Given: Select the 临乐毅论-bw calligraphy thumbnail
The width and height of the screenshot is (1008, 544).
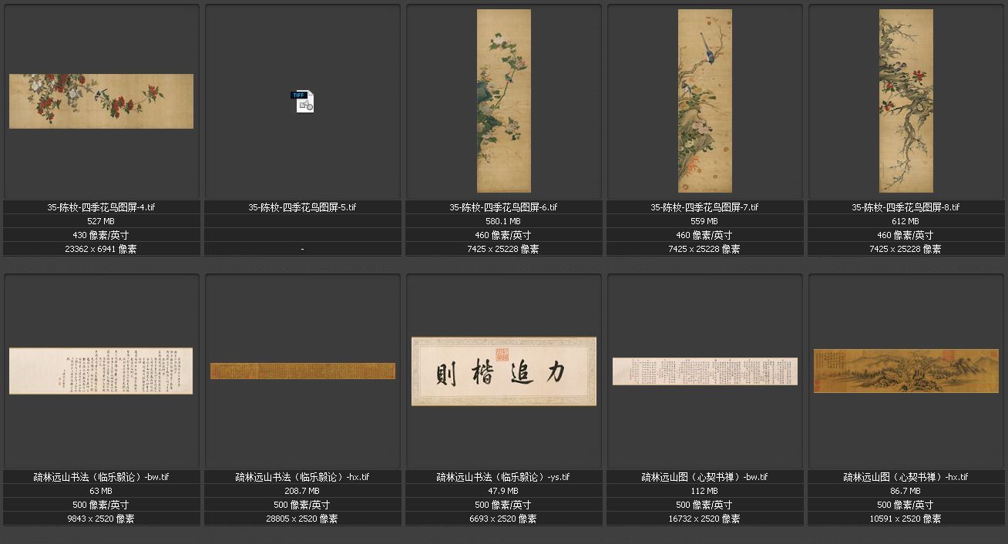Looking at the screenshot, I should pyautogui.click(x=101, y=371).
